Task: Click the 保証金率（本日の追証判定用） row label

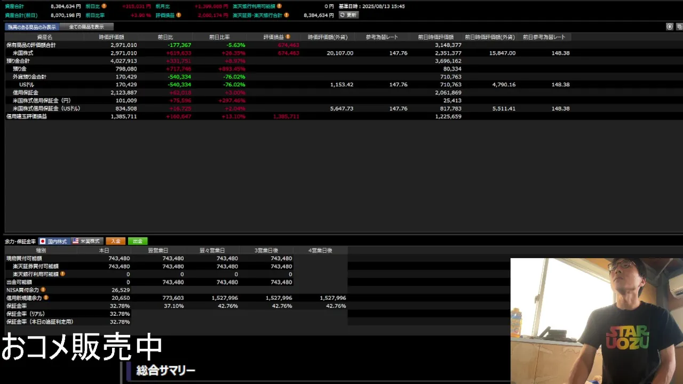Action: 39,322
